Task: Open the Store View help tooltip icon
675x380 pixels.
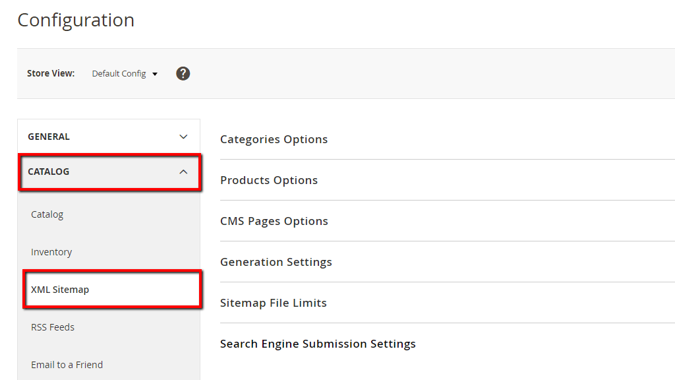Action: pos(183,73)
